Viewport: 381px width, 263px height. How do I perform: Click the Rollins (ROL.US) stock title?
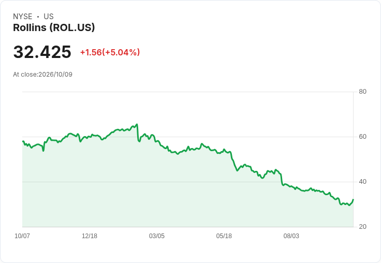click(54, 28)
